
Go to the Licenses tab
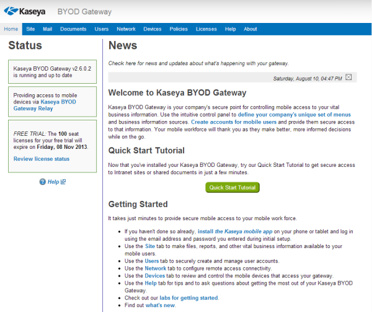tap(206, 29)
